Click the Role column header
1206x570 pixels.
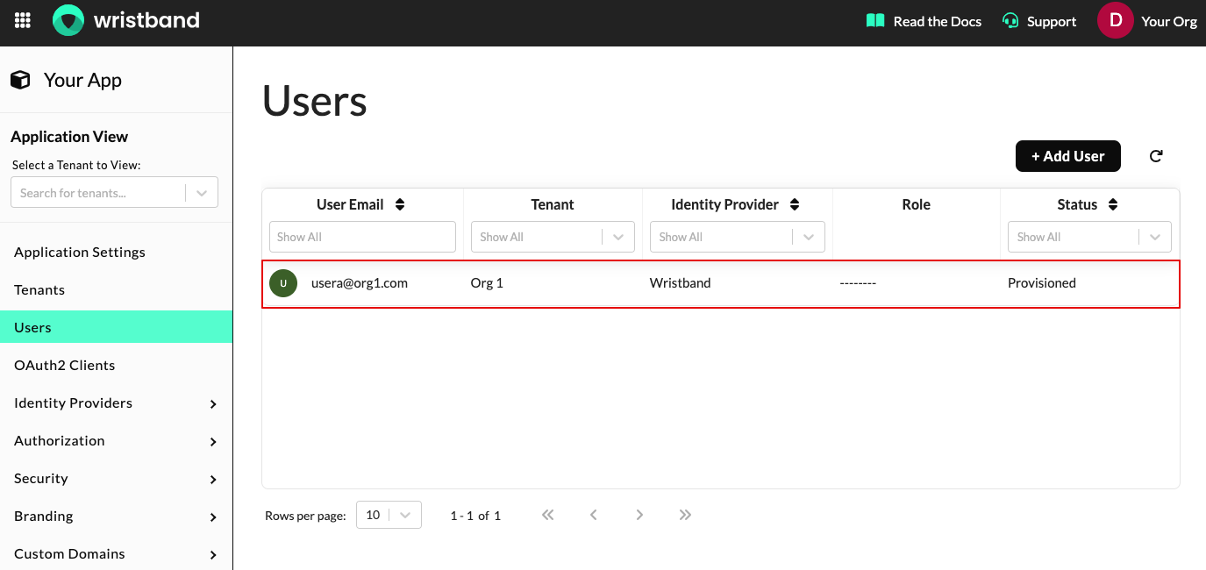916,204
